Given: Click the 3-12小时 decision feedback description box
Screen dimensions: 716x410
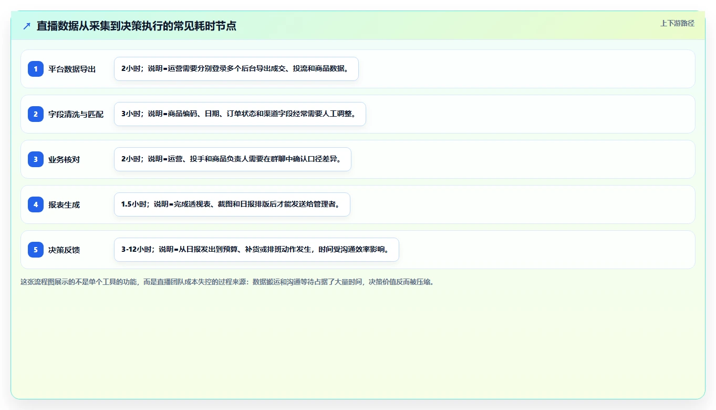Looking at the screenshot, I should (256, 250).
